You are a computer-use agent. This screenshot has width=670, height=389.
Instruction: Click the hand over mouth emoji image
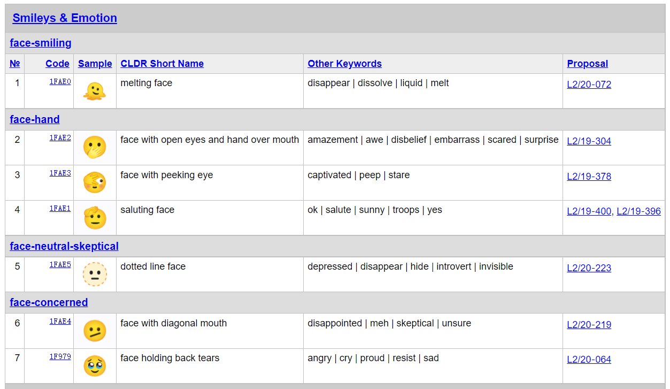coord(95,147)
